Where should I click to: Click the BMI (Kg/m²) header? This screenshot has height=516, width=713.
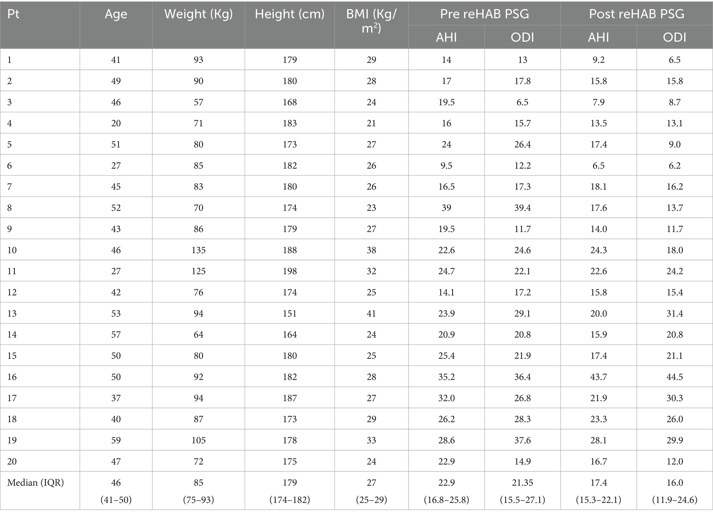(371, 21)
